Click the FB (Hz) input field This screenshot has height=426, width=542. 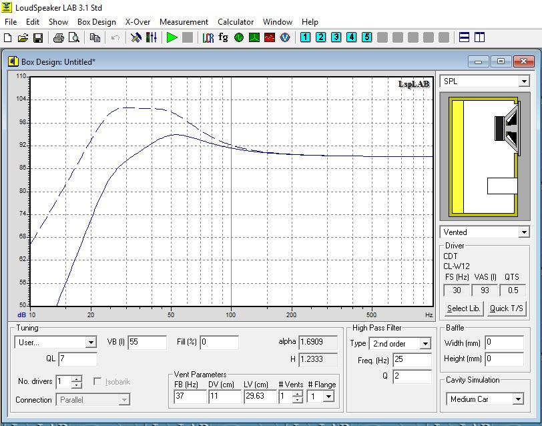coord(190,396)
